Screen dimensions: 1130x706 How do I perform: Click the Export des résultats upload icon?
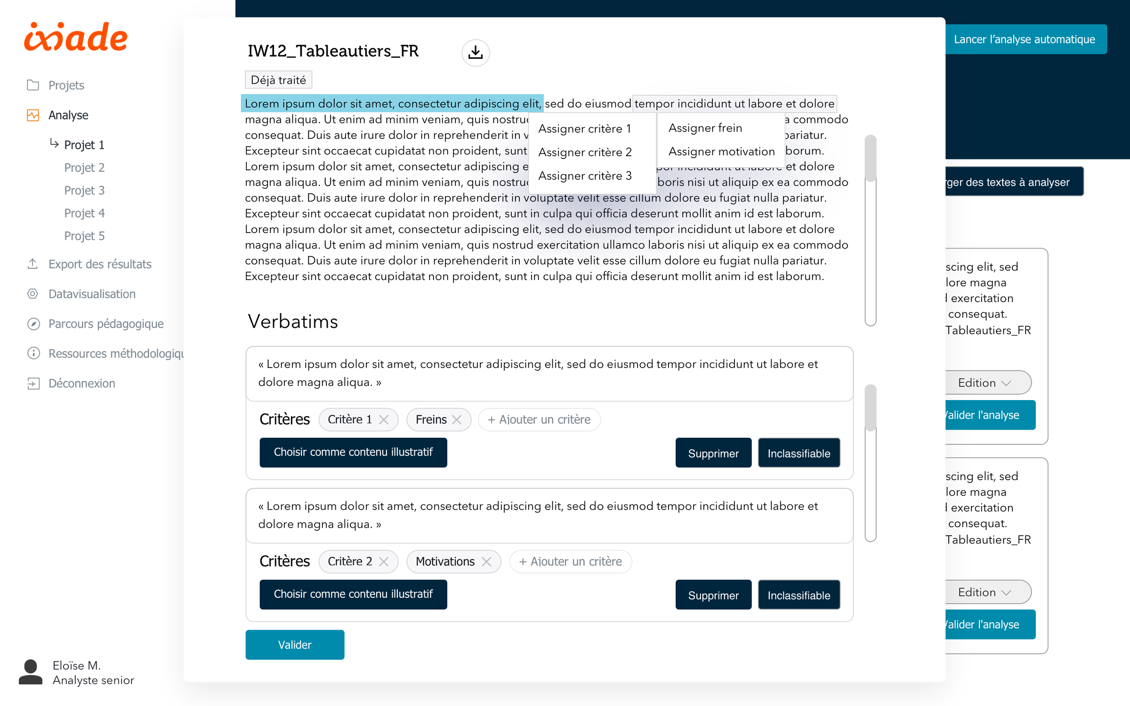click(x=33, y=264)
